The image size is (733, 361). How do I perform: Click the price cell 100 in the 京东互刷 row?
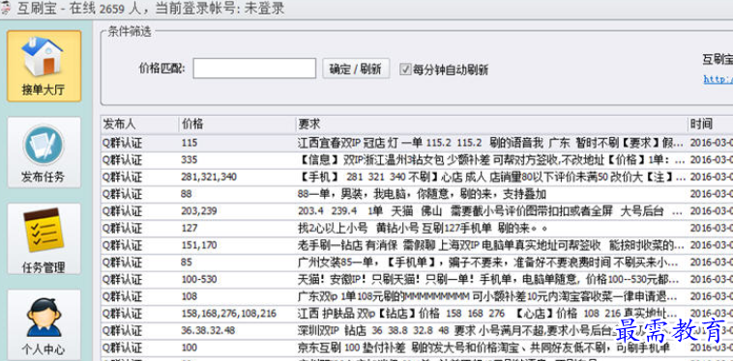click(x=190, y=347)
